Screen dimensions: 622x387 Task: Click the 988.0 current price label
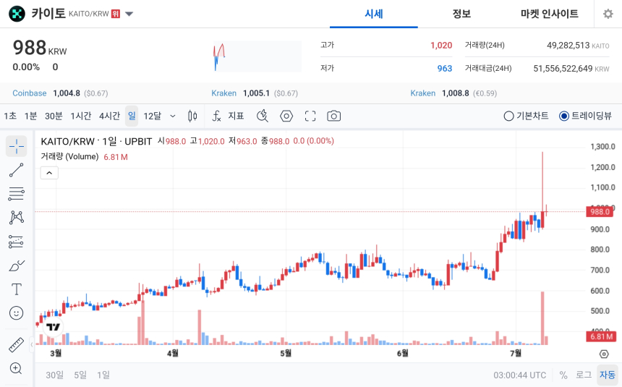click(600, 211)
